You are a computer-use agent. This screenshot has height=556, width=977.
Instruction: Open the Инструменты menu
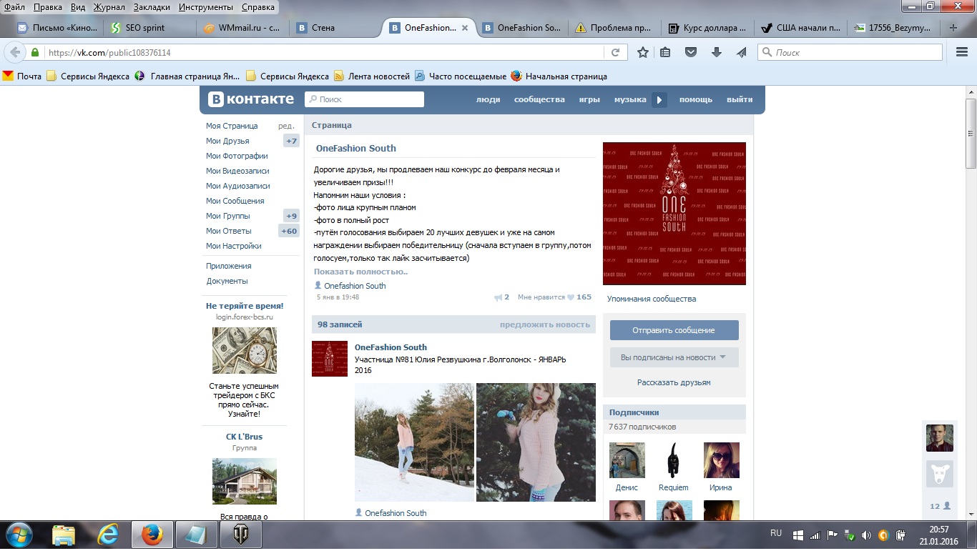[206, 7]
